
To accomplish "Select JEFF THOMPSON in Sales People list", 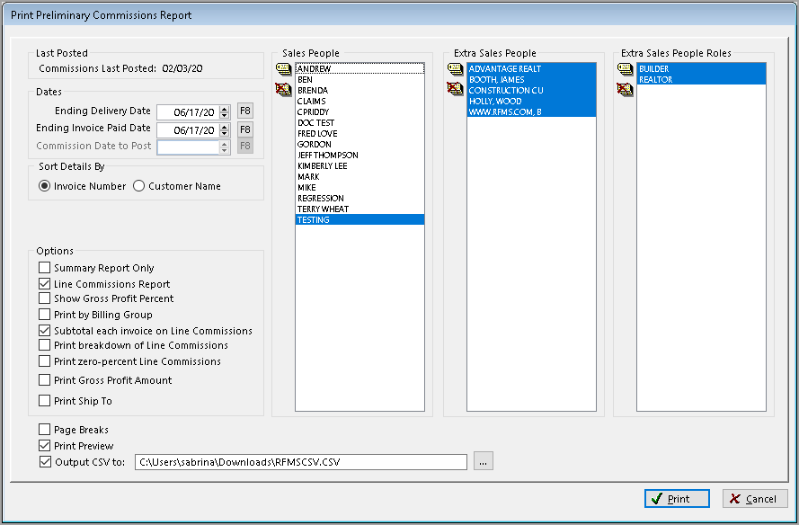I will click(x=360, y=155).
